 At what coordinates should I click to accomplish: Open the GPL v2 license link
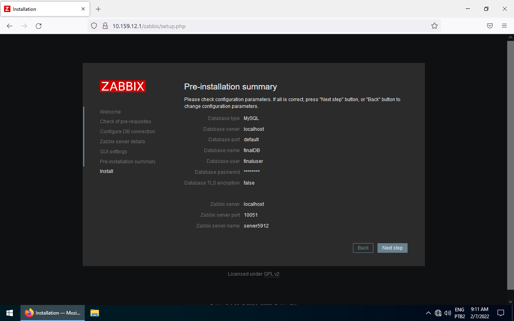coord(271,274)
